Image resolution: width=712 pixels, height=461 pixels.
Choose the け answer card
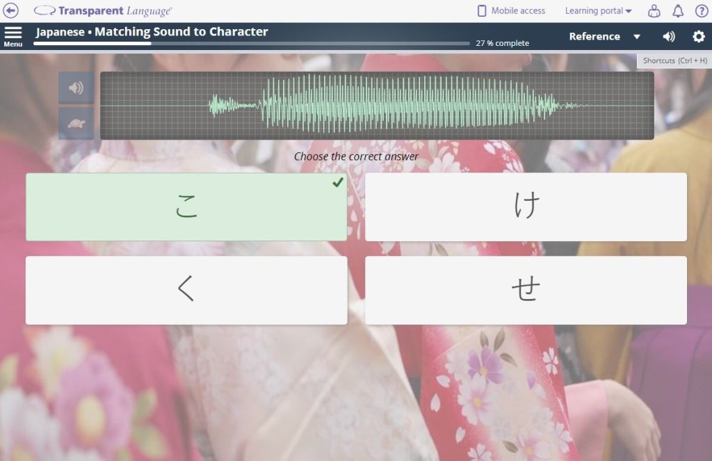(x=526, y=207)
